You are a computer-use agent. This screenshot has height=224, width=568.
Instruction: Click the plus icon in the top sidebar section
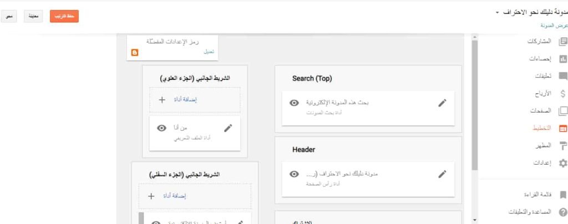pos(162,100)
